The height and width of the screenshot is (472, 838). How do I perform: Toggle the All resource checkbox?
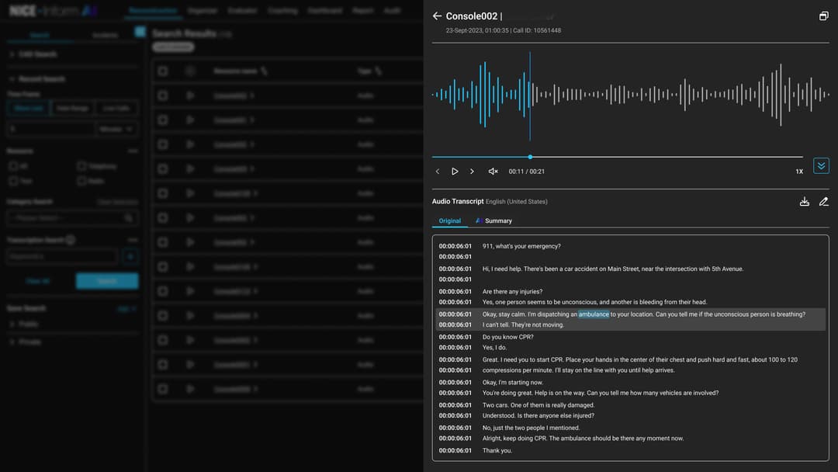(x=13, y=166)
